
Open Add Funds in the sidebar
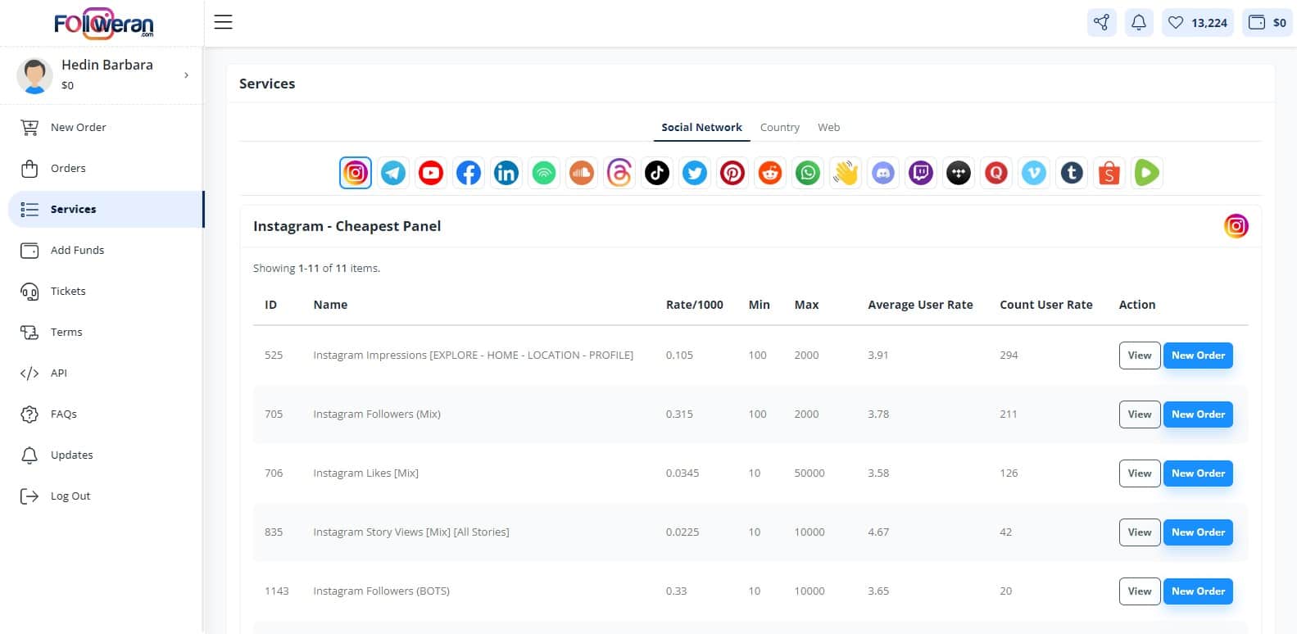[x=77, y=250]
